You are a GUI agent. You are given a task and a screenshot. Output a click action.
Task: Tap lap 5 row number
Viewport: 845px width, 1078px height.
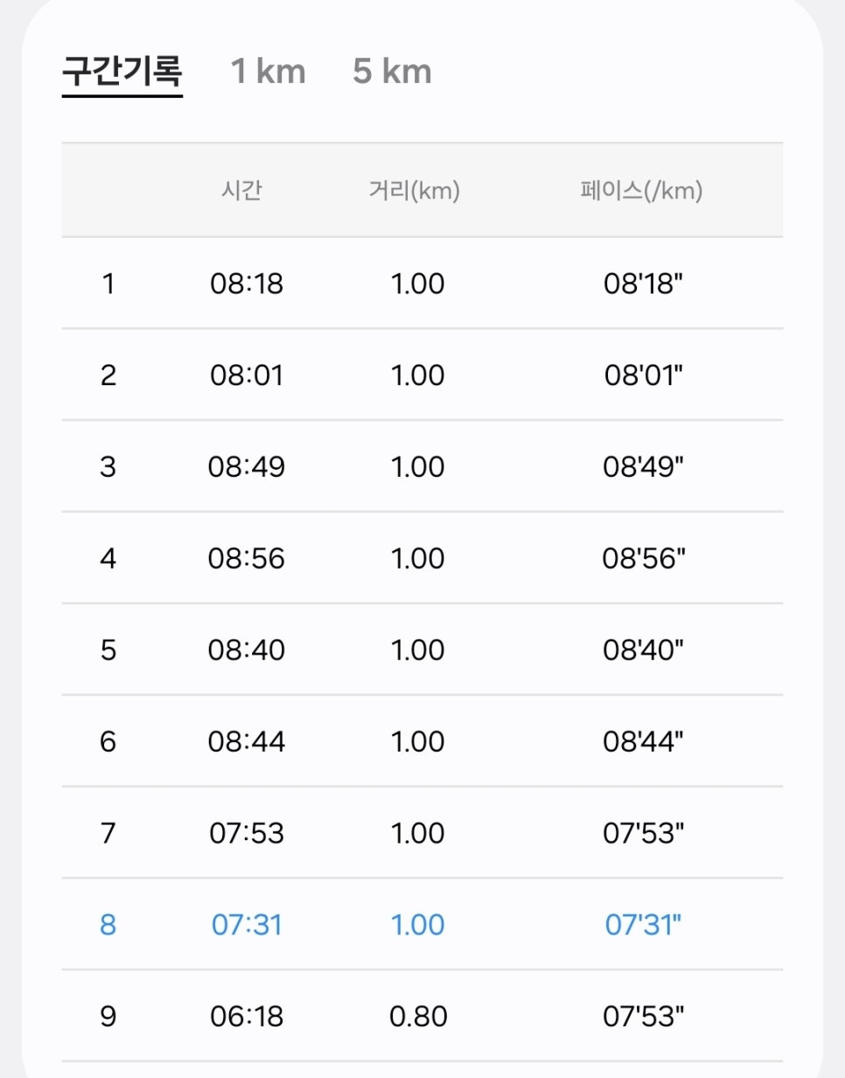click(108, 650)
